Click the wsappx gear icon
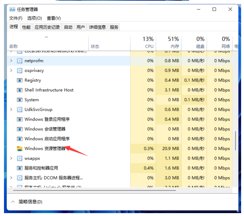This screenshot has height=216, width=244. 20,159
